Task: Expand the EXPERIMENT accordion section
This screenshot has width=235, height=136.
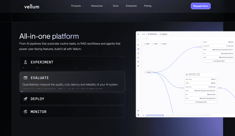Action: point(72,64)
